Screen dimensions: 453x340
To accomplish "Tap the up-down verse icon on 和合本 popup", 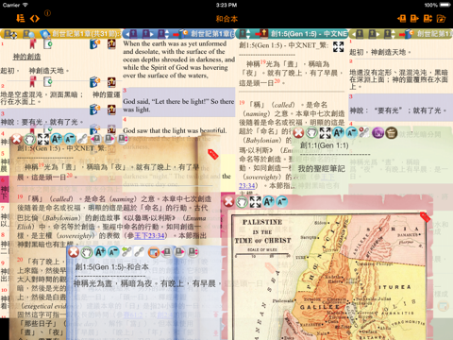I will tap(193, 252).
